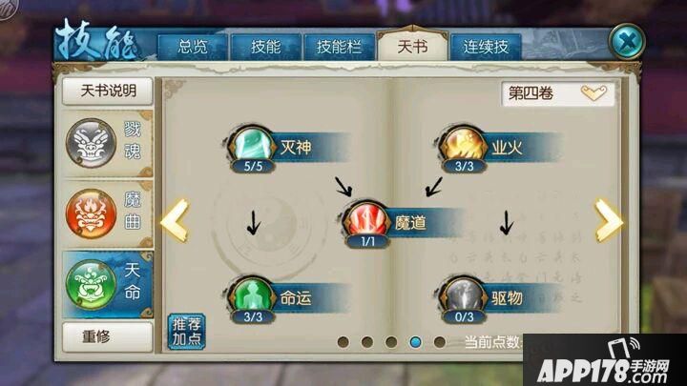687x386 pixels.
Task: Select the green 命运 skill icon
Action: click(x=252, y=295)
